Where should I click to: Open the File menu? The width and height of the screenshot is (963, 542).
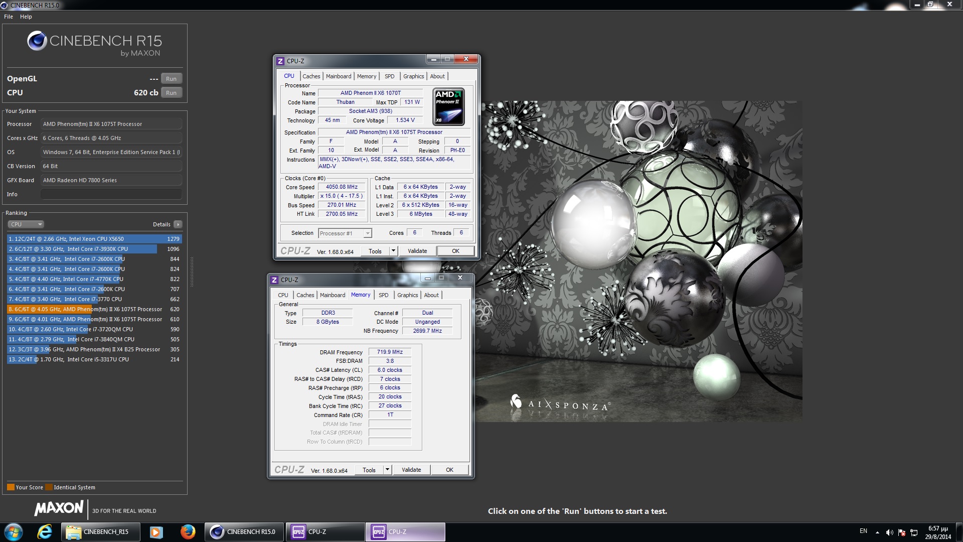(x=9, y=17)
